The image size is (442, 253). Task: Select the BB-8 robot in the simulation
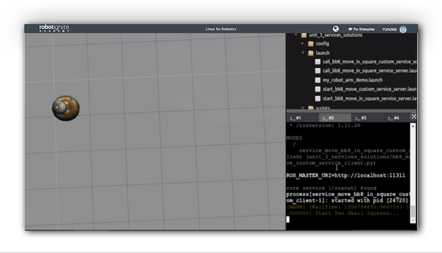point(66,108)
